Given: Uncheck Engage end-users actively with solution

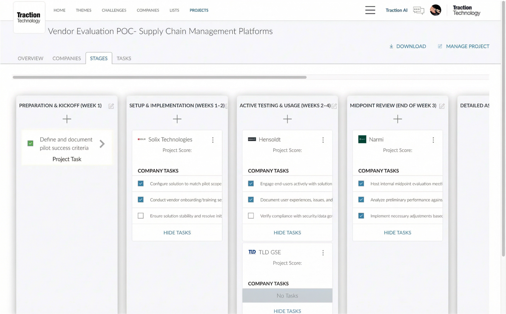Looking at the screenshot, I should click(x=251, y=183).
